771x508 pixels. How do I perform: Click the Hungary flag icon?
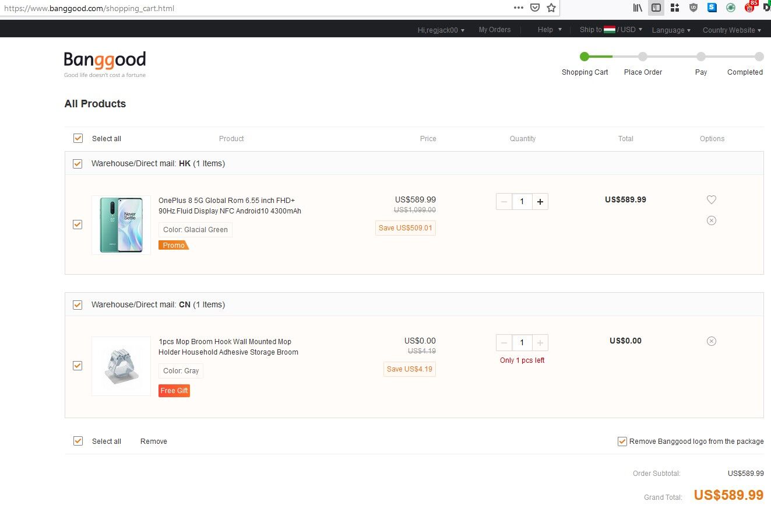click(610, 30)
